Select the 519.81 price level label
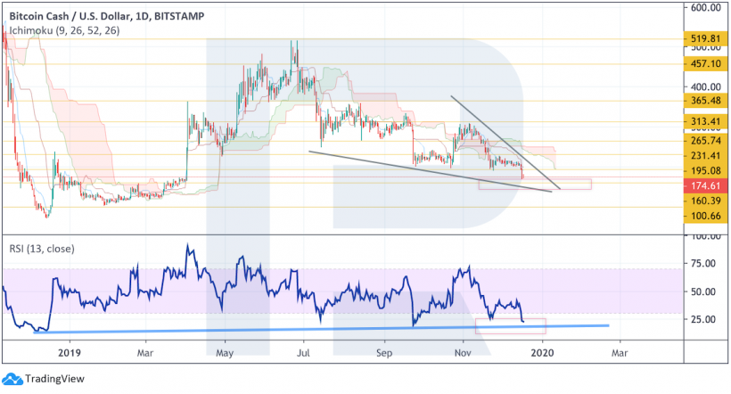 (705, 38)
